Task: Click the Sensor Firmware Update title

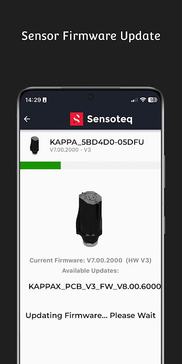Action: coord(91,36)
